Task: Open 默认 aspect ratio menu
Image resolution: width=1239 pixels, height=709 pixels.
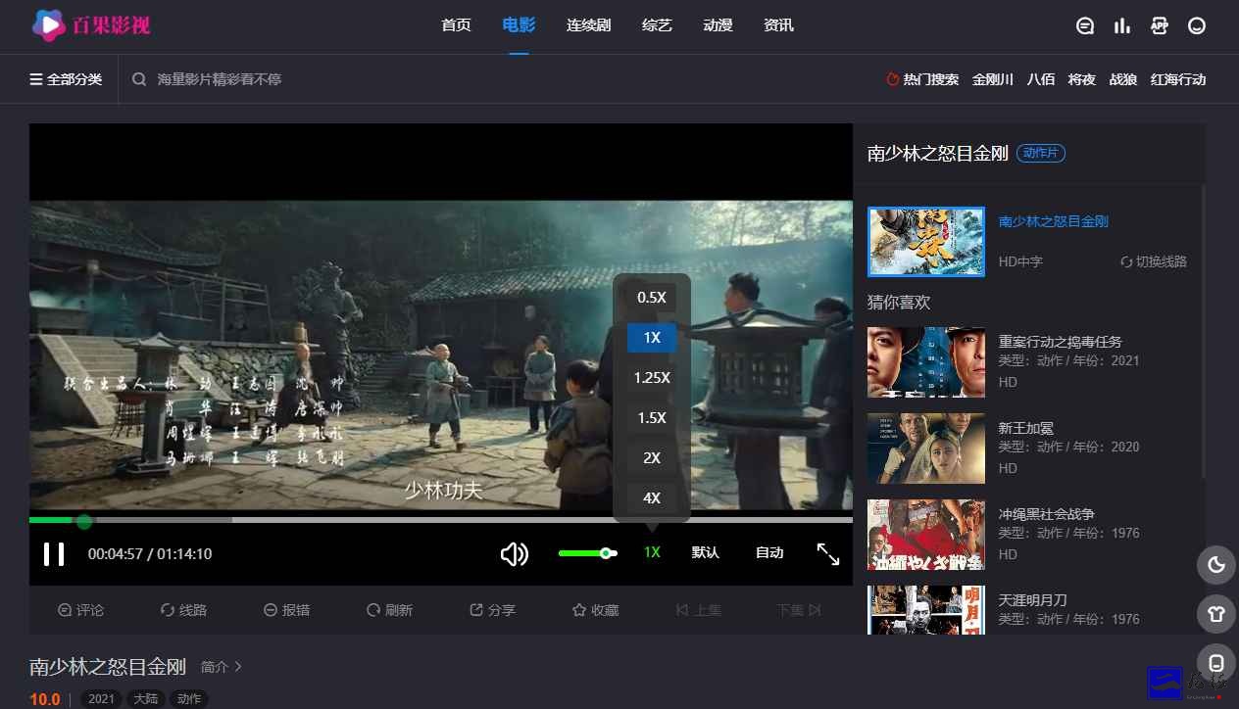Action: click(x=706, y=553)
